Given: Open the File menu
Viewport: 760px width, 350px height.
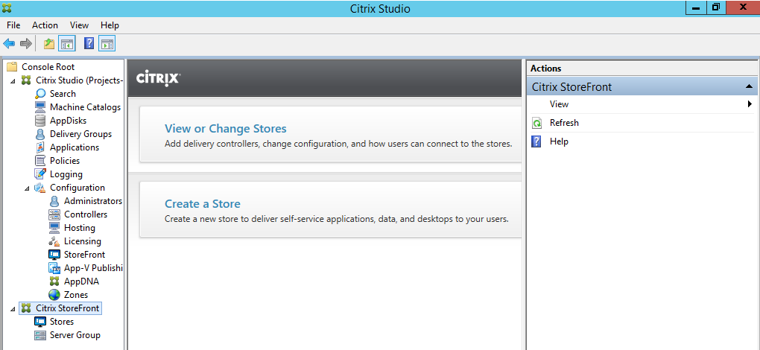Looking at the screenshot, I should [x=13, y=25].
